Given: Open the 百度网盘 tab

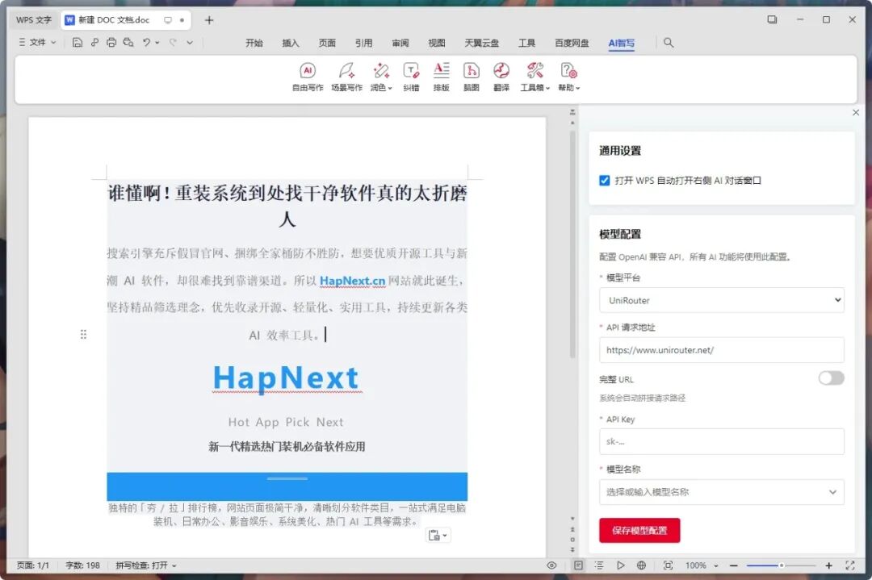Looking at the screenshot, I should tap(572, 43).
